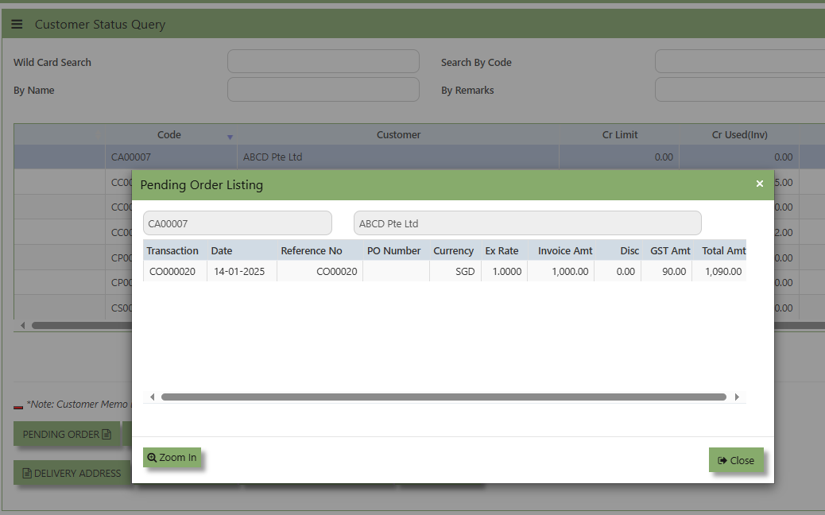Click the By Name input field
Viewport: 825px width, 515px height.
(323, 90)
